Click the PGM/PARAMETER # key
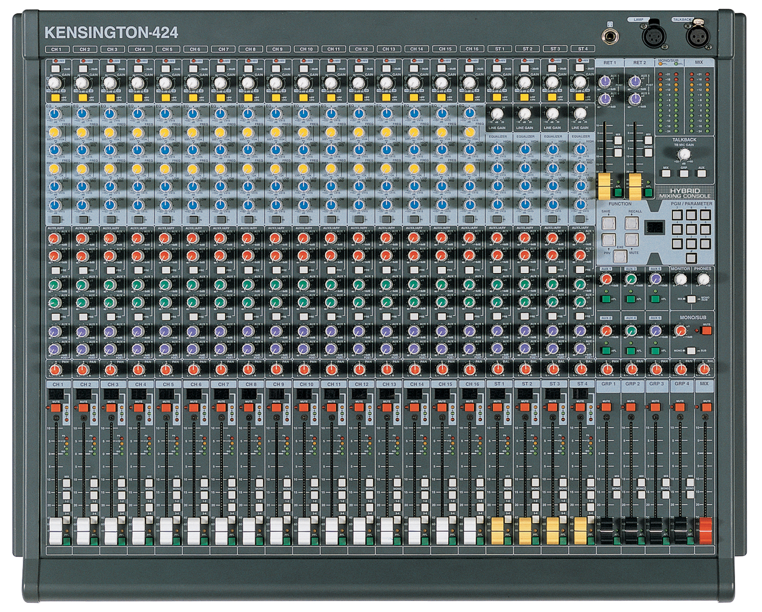Image resolution: width=762 pixels, height=612 pixels. [691, 258]
